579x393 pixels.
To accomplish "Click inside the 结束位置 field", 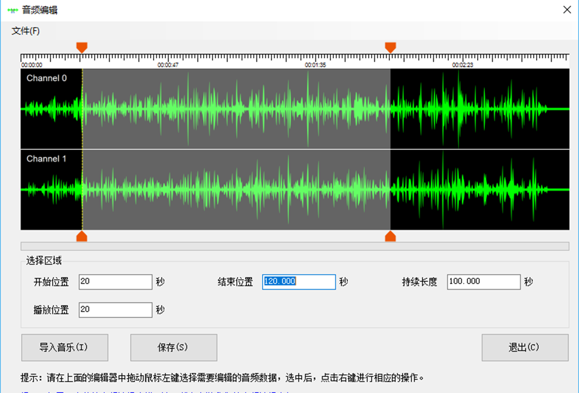I will pos(299,282).
